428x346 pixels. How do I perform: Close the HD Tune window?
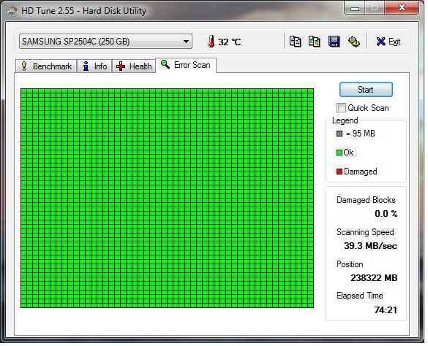[x=402, y=8]
